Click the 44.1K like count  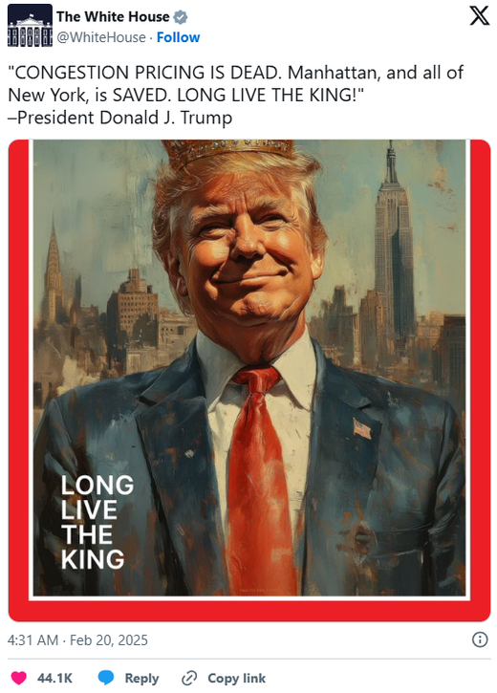point(54,678)
